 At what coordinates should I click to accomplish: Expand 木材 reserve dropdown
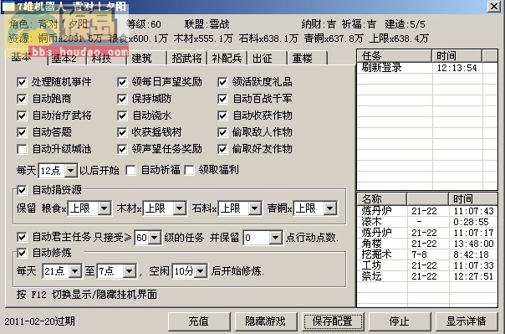pyautogui.click(x=180, y=208)
